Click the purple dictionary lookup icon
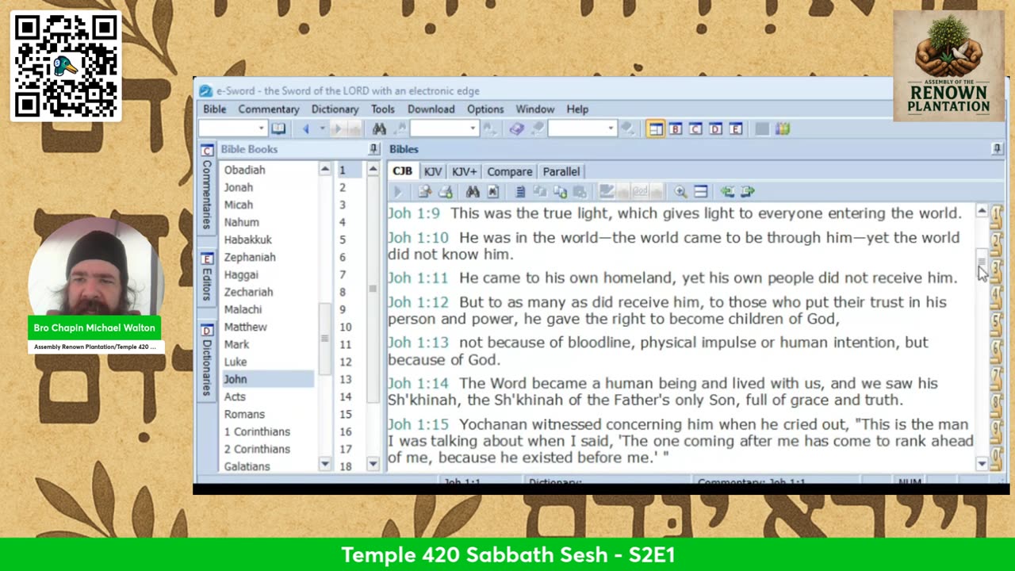Viewport: 1015px width, 571px height. coord(516,128)
